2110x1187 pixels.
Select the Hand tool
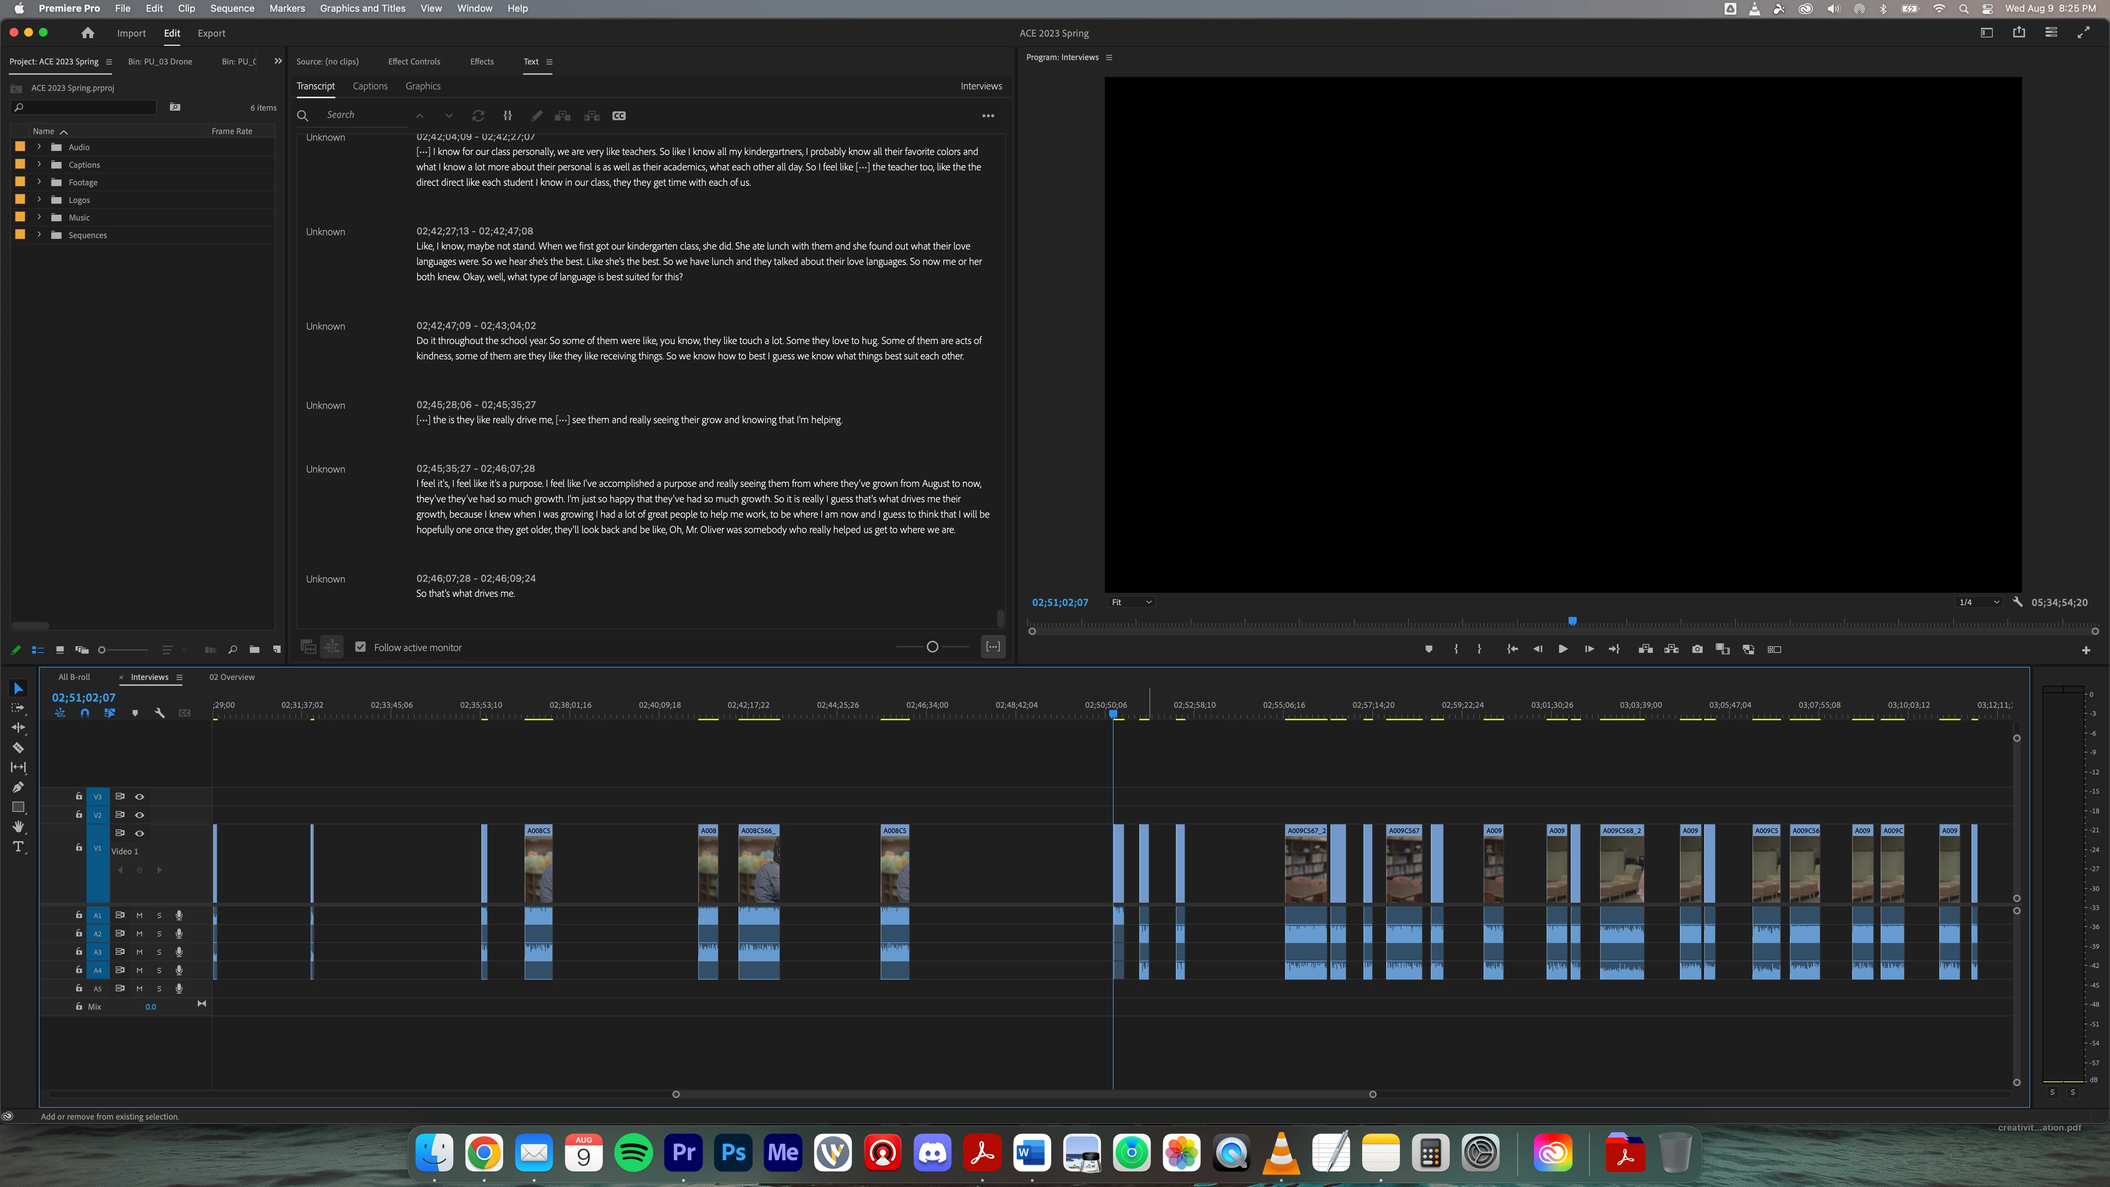coord(18,827)
